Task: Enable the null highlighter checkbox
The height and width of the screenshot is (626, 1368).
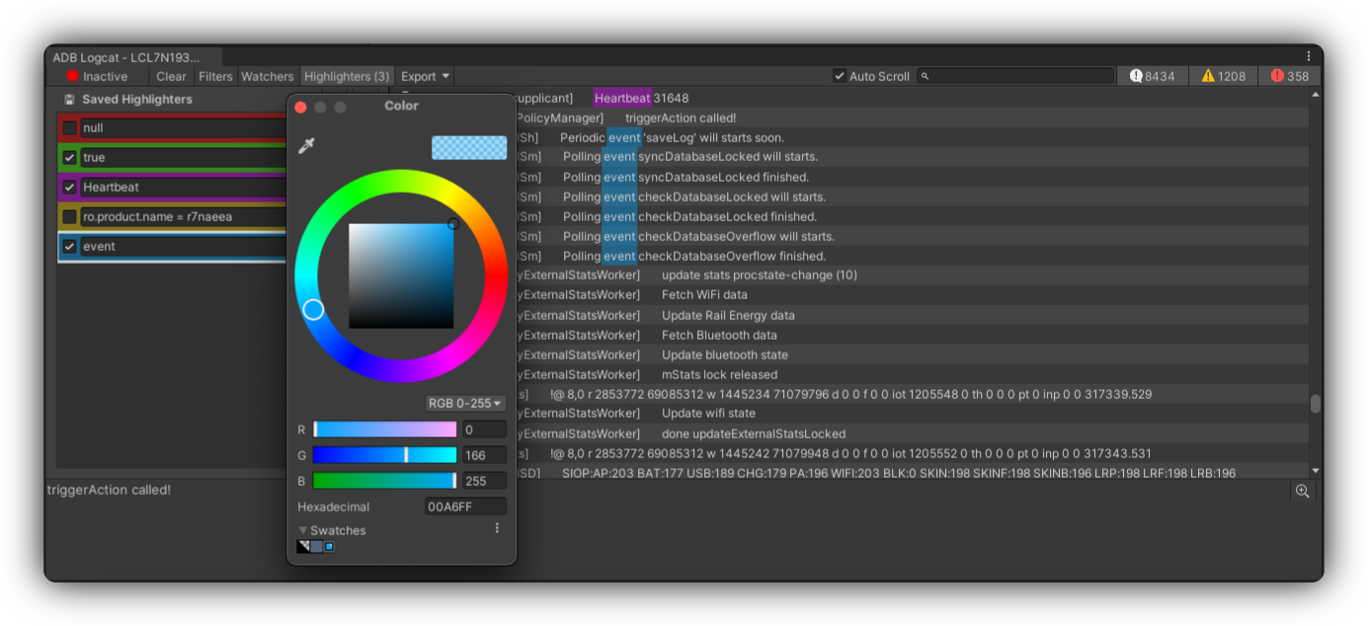Action: (x=69, y=128)
